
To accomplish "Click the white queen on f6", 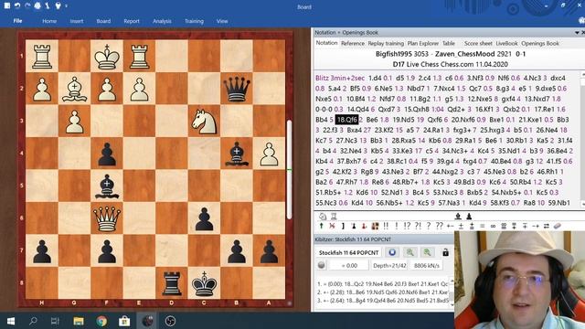I will 107,218.
